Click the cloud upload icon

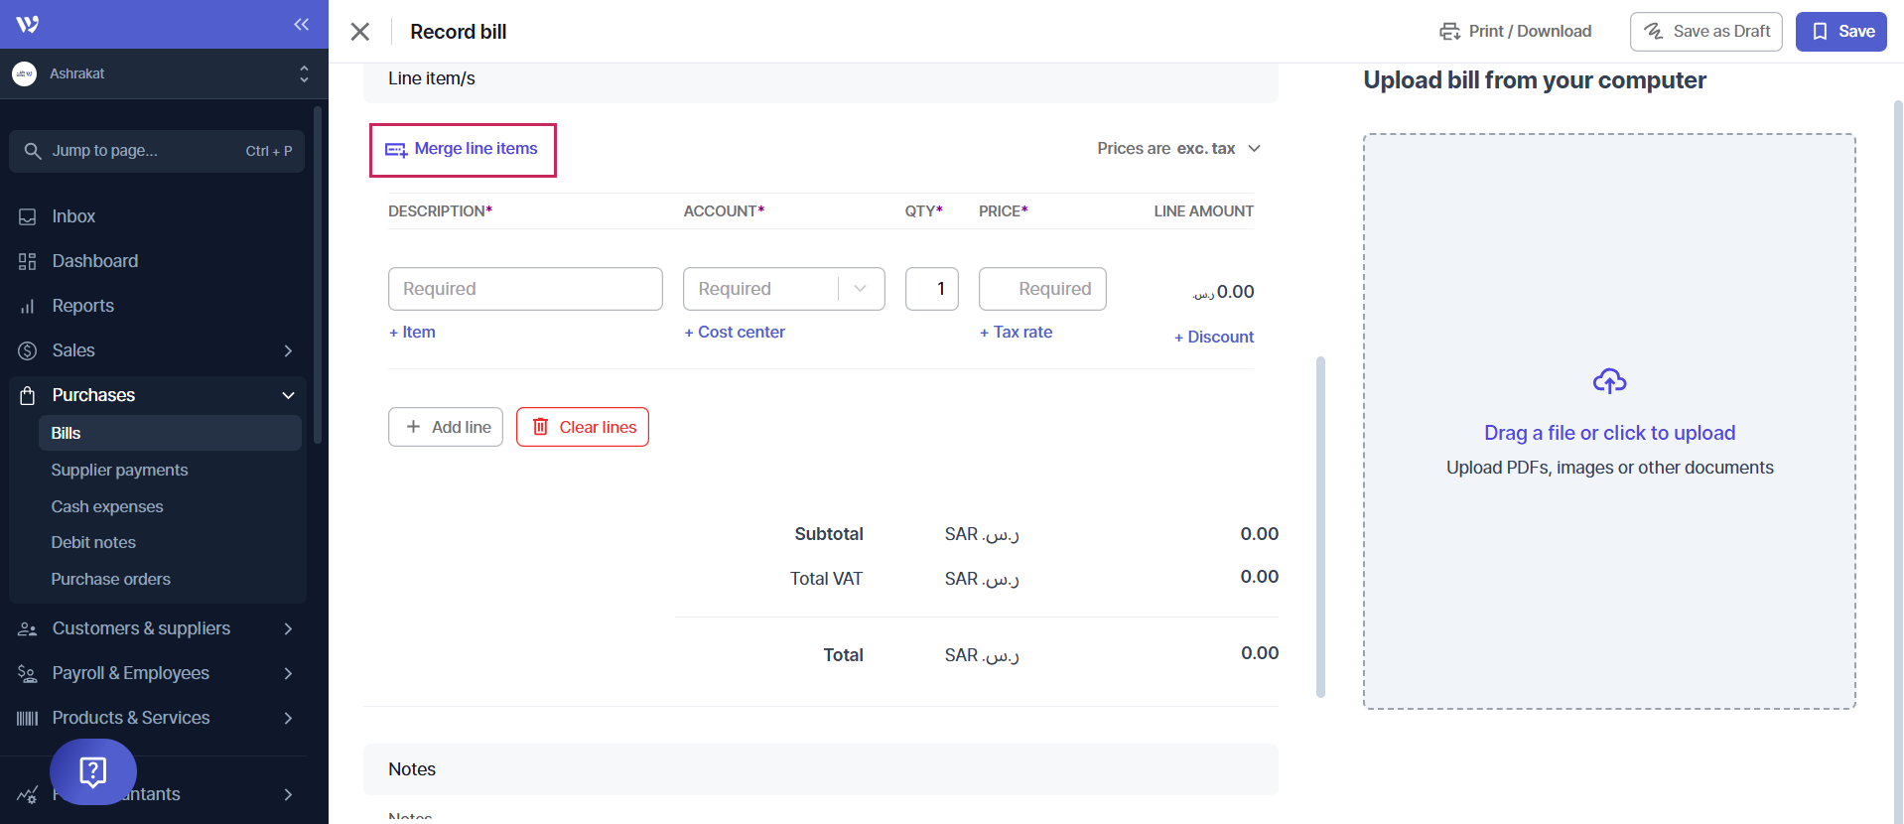[1609, 381]
